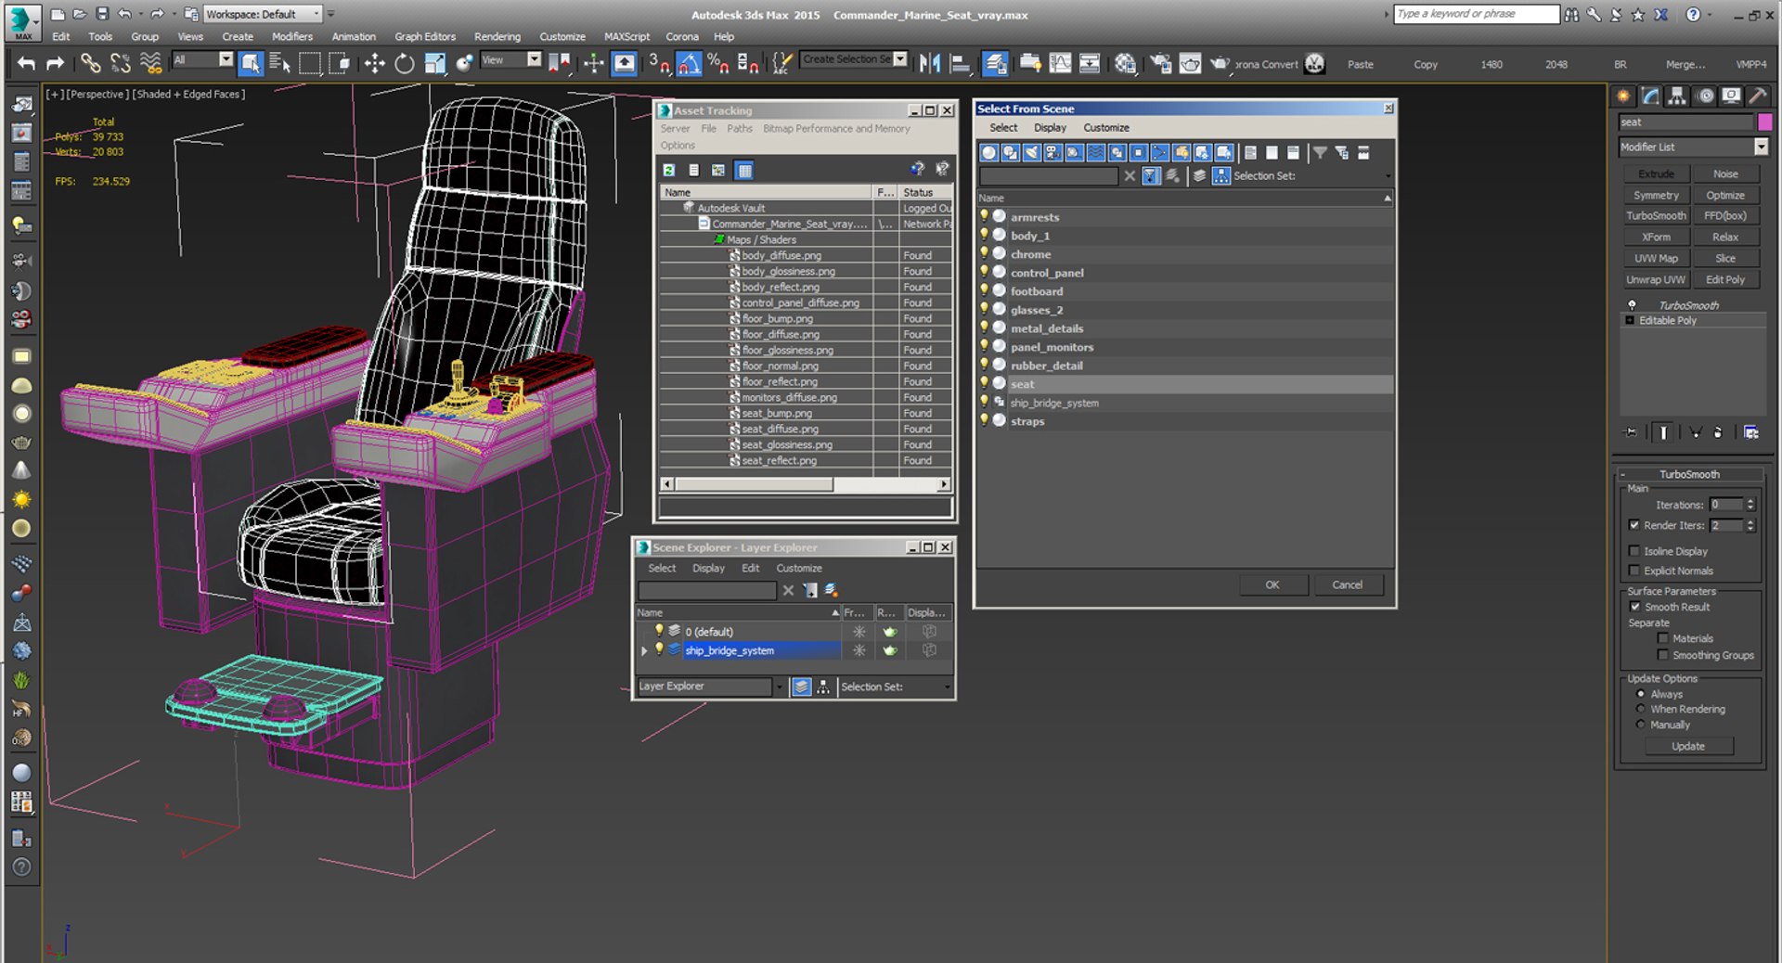This screenshot has height=963, width=1782.
Task: Choose the Select and Scale tool
Action: 434,63
